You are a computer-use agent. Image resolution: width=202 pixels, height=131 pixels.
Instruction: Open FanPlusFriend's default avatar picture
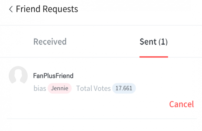coord(18,75)
